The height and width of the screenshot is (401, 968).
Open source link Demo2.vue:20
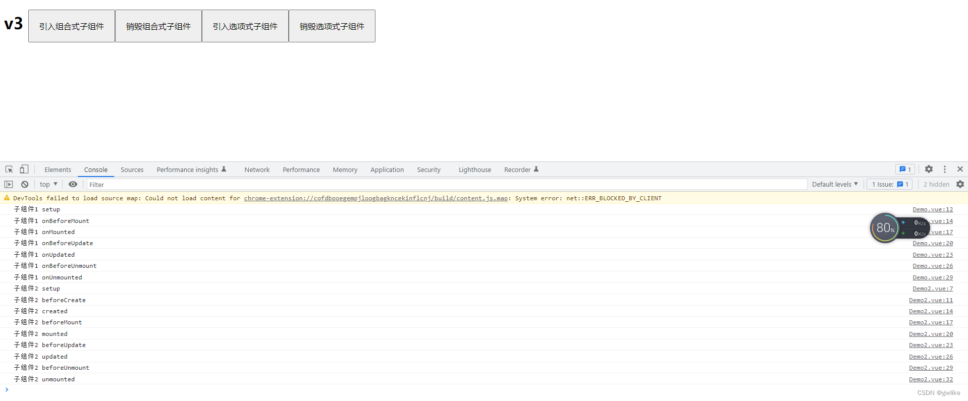point(931,334)
